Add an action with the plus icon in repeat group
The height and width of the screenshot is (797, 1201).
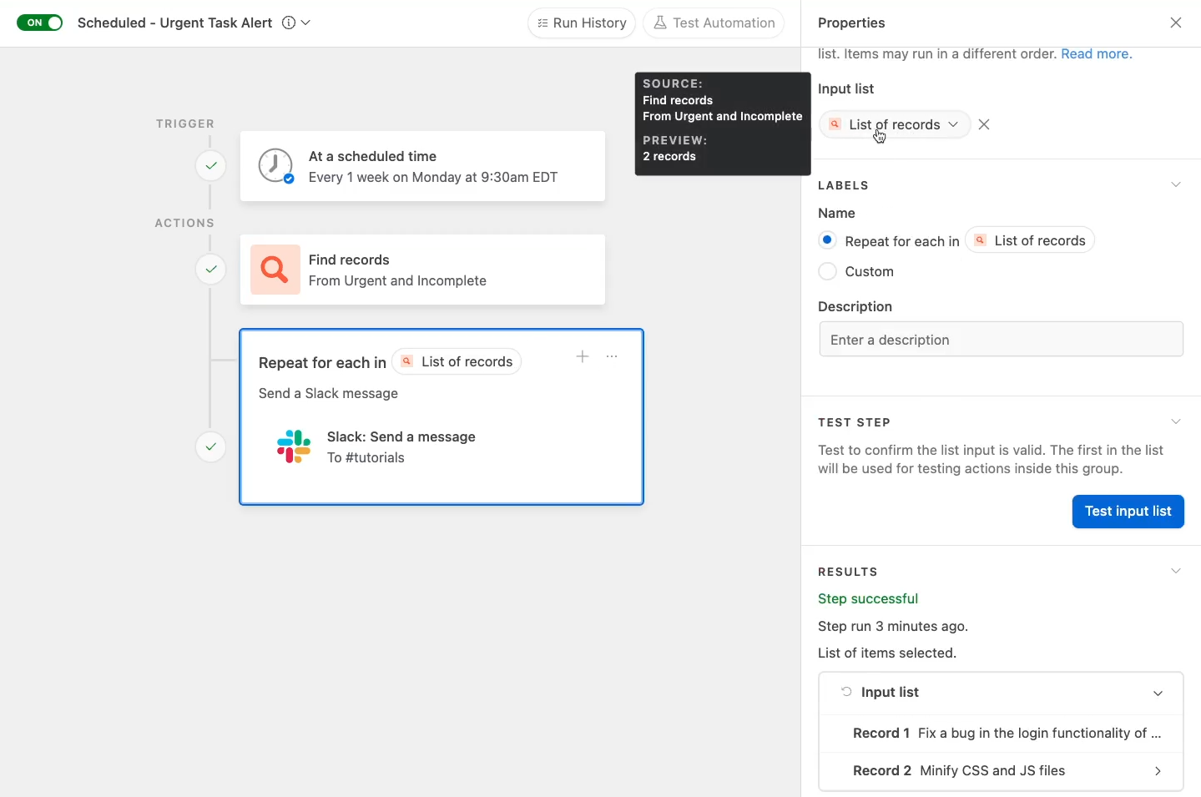pos(583,356)
